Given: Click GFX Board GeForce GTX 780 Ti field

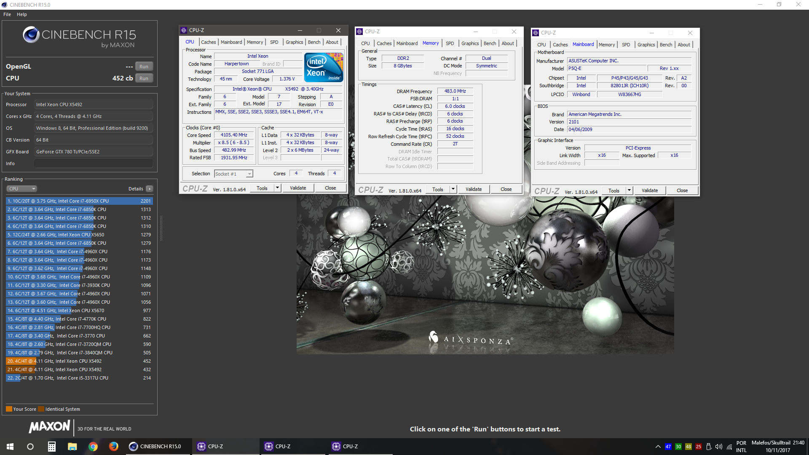Looking at the screenshot, I should [x=94, y=152].
